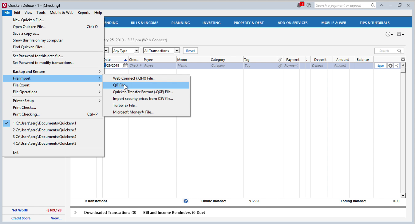Click the Online Balance help icon

pos(186,201)
